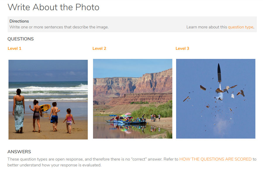Click the 'These question types are open response' paragraph
263x172 pixels.
coord(132,162)
